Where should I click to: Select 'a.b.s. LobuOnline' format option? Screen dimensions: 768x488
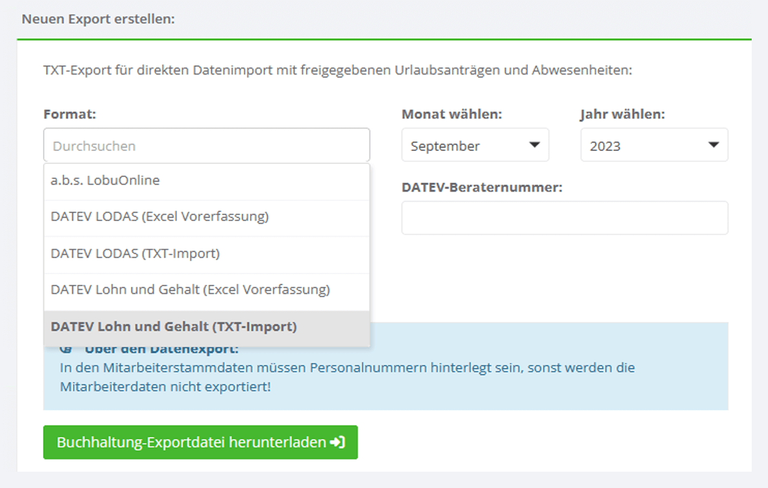[206, 181]
